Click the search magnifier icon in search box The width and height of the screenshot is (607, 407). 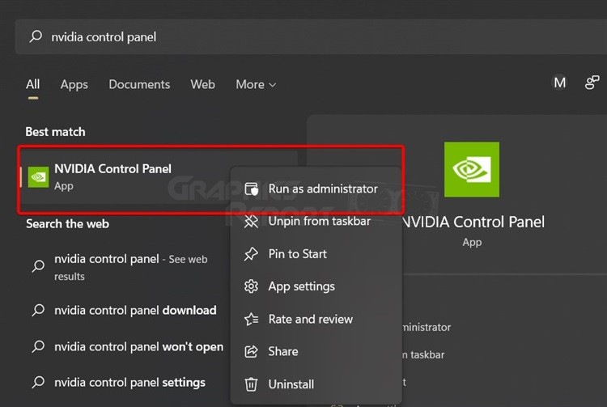(x=36, y=36)
